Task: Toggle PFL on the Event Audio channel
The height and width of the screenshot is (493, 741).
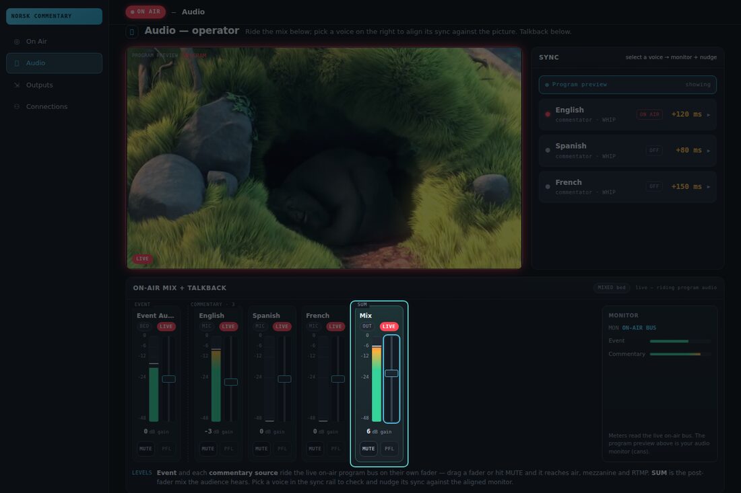Action: click(166, 449)
